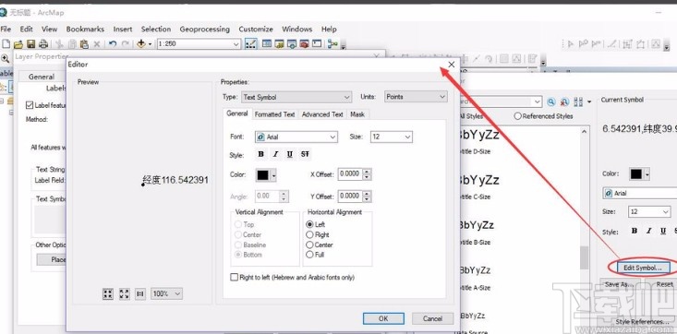Open the Units dropdown showing Points

tap(416, 97)
